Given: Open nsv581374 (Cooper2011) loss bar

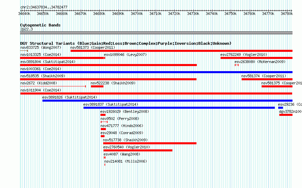Looking at the screenshot, I should (x=267, y=79).
